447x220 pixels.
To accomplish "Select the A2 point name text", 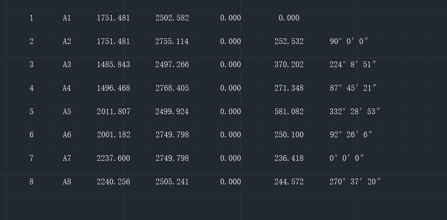I will pyautogui.click(x=67, y=41).
